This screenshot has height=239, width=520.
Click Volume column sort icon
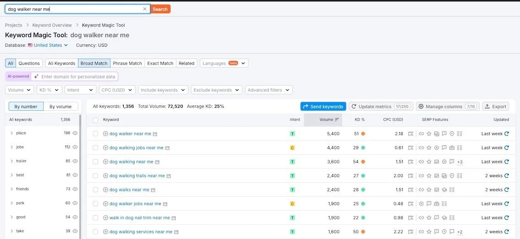point(337,119)
